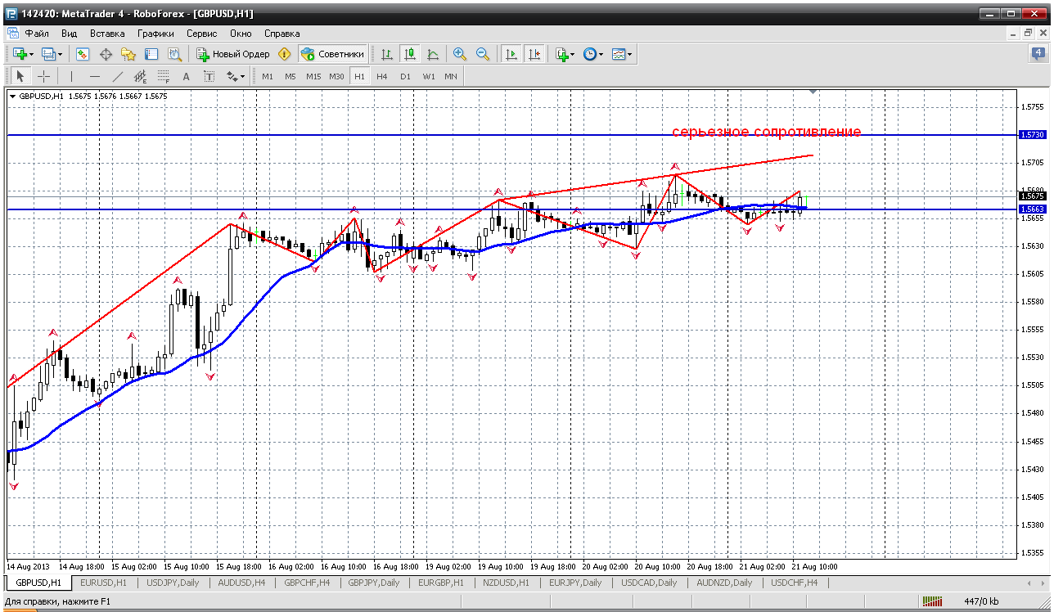The height and width of the screenshot is (612, 1054).
Task: Select the Crosshair cursor tool
Action: (x=44, y=76)
